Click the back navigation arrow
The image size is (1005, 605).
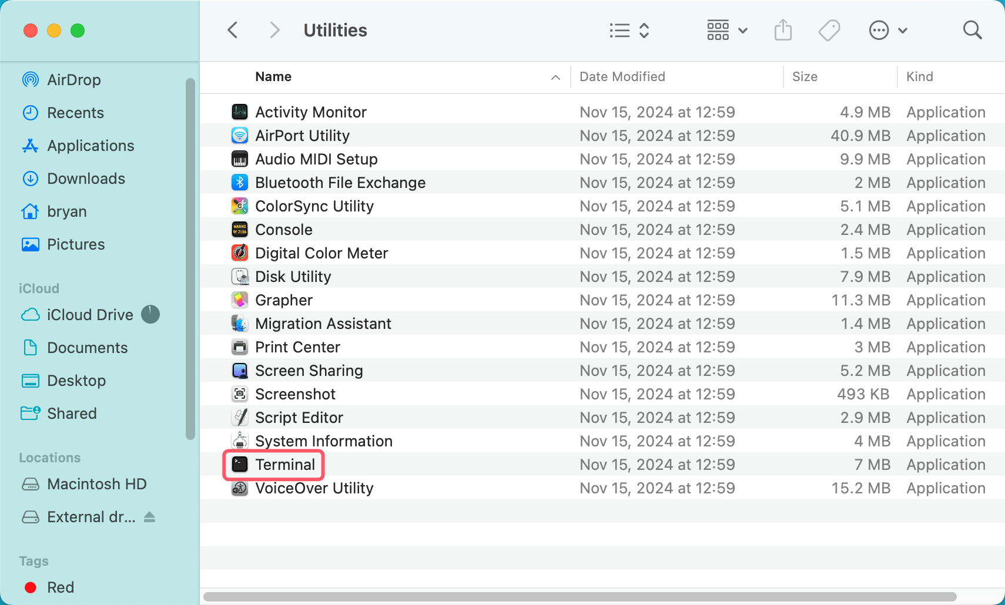pyautogui.click(x=232, y=29)
